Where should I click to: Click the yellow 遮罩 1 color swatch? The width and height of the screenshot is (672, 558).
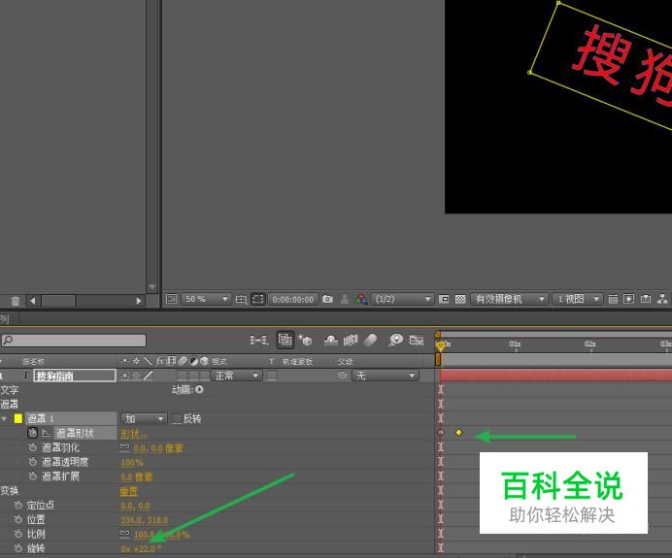(x=18, y=418)
